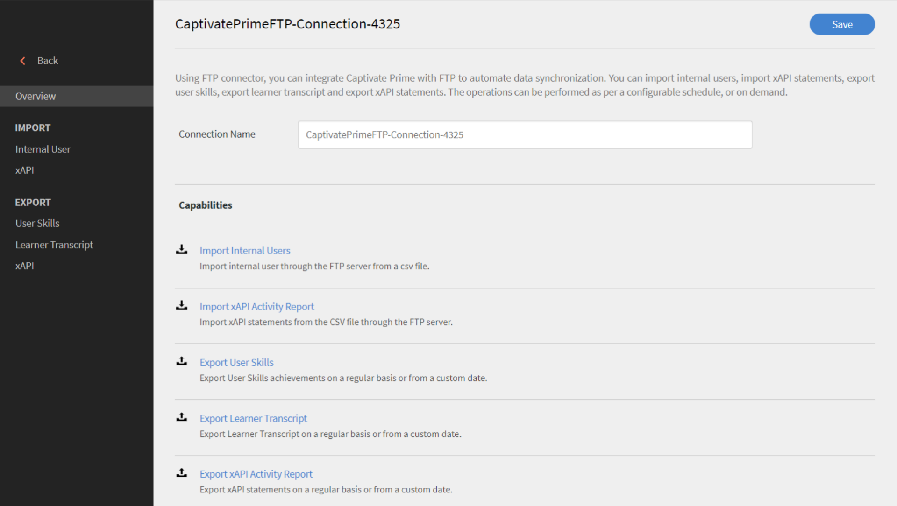Open Learner Transcript in sidebar

click(x=54, y=245)
